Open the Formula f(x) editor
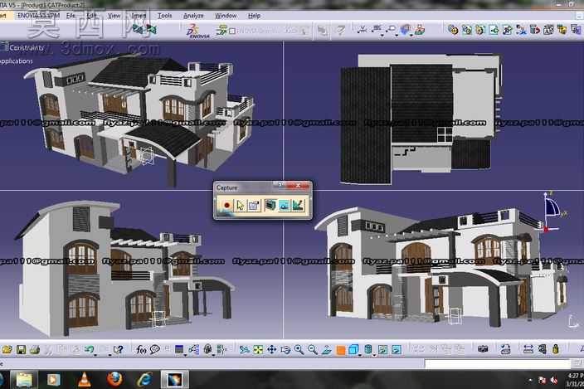The width and height of the screenshot is (584, 389). (x=141, y=349)
